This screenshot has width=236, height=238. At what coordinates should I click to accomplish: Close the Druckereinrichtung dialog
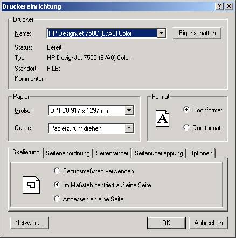point(229,6)
